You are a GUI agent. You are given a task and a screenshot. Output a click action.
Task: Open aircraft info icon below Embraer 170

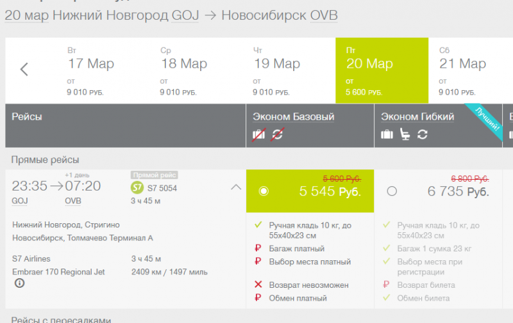(19, 283)
